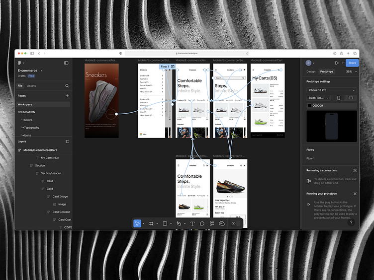Switch to the Assets tab
Screen dimensions: 374x280
tap(31, 86)
